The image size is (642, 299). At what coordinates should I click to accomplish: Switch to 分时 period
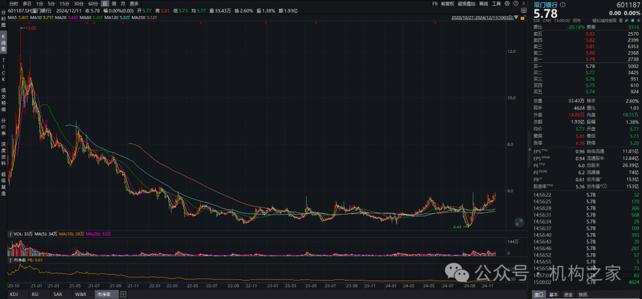14,4
